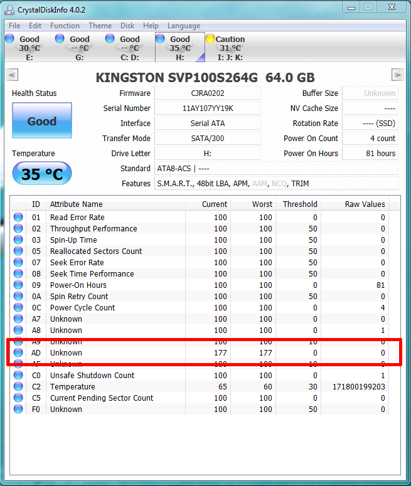The height and width of the screenshot is (486, 411).
Task: Open the Language menu
Action: (184, 26)
